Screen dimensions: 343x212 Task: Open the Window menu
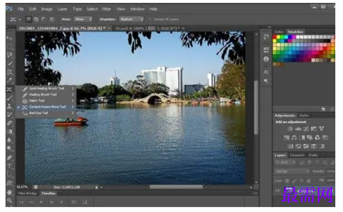(x=137, y=9)
